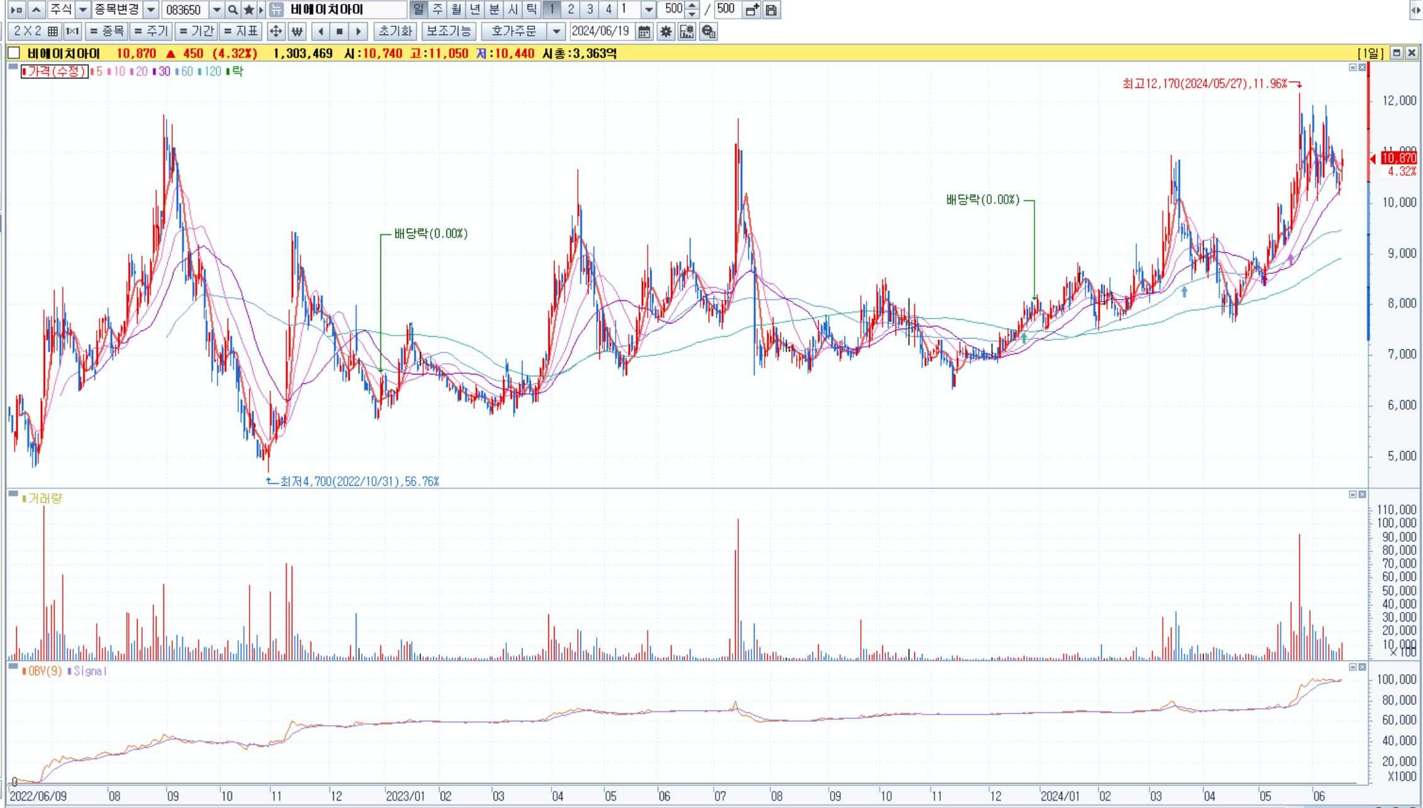The image size is (1423, 808).
Task: Click the crosshair move icon
Action: click(275, 31)
